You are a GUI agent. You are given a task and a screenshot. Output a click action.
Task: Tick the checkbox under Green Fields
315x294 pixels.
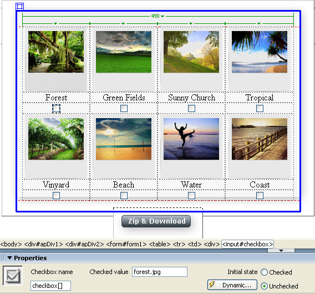[124, 109]
